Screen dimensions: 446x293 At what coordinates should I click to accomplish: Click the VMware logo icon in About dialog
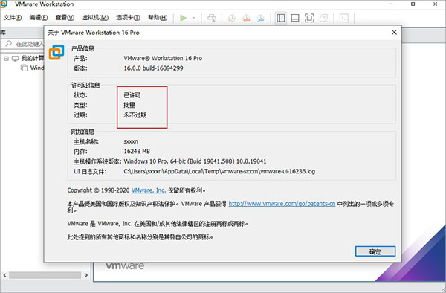pyautogui.click(x=56, y=52)
